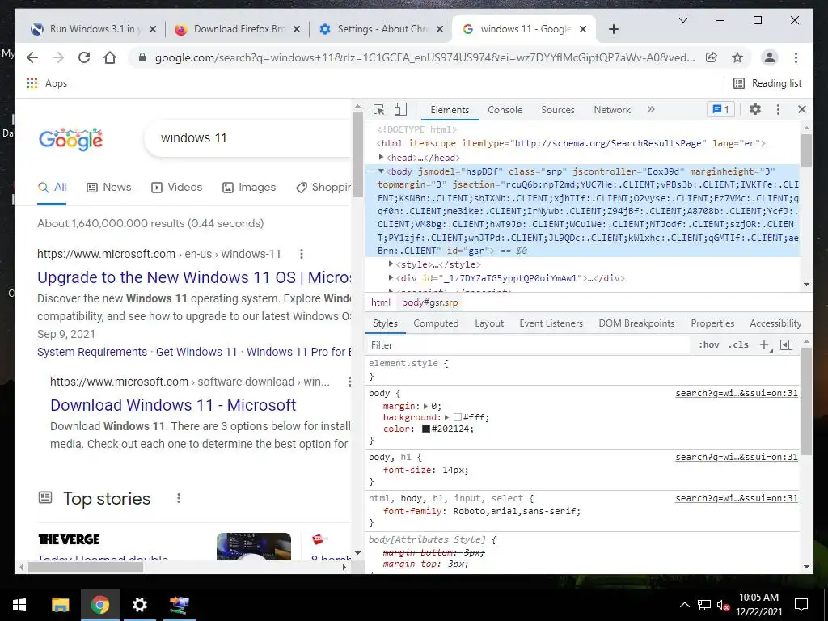
Task: Focus the Google search box
Action: 248,137
